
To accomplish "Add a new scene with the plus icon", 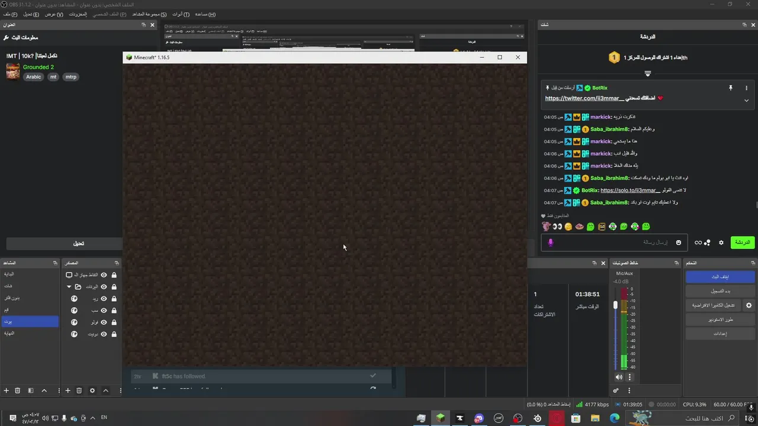I will click(x=7, y=390).
